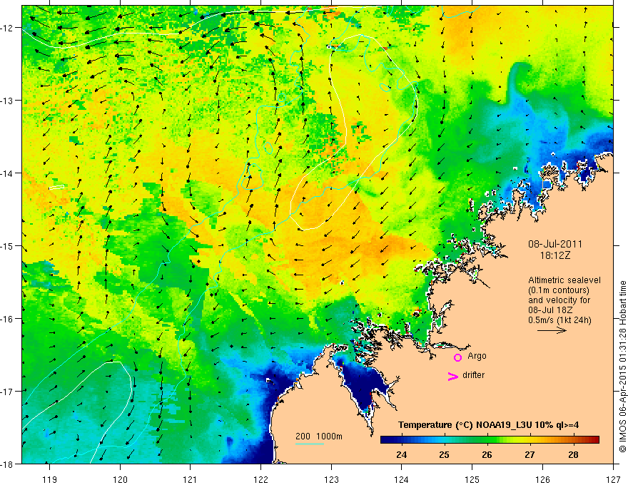Click the longitude axis label 122
This screenshot has height=485, width=628.
260,479
